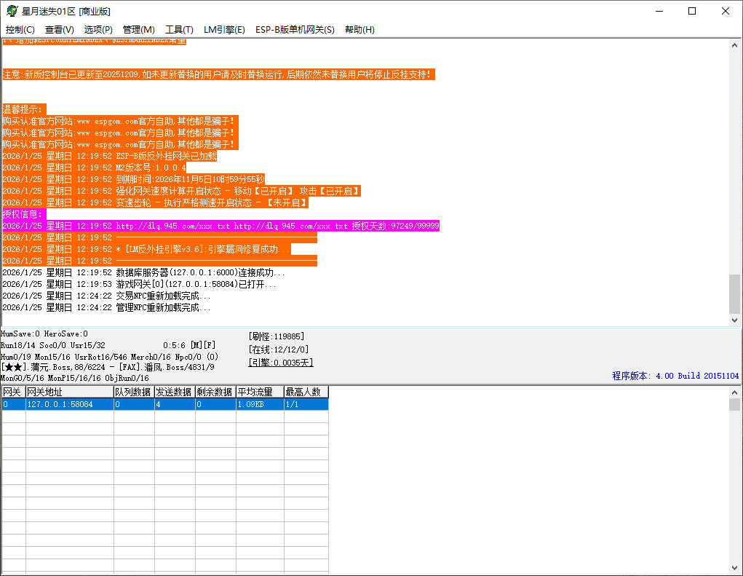Open the 工具(T) menu
Image resolution: width=743 pixels, height=576 pixels.
(x=179, y=30)
